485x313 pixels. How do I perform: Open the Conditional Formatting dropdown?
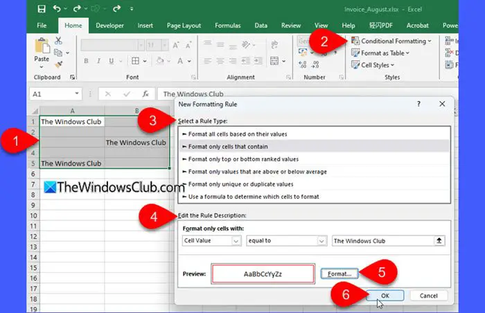tap(391, 41)
